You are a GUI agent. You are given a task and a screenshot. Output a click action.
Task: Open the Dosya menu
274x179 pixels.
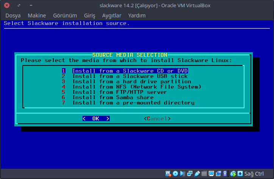(13, 16)
